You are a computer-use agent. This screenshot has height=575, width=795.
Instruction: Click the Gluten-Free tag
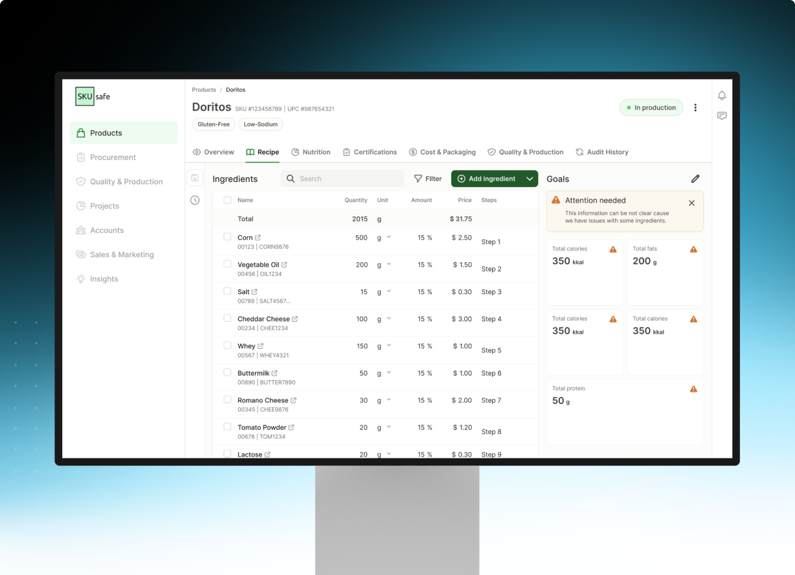[x=214, y=124]
